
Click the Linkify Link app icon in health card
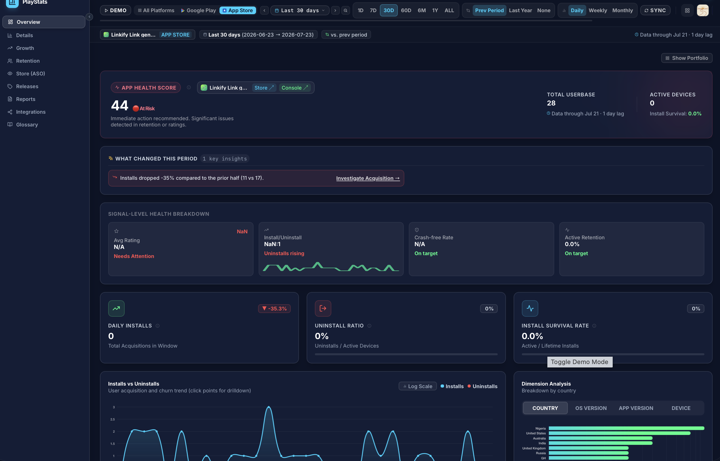click(204, 88)
